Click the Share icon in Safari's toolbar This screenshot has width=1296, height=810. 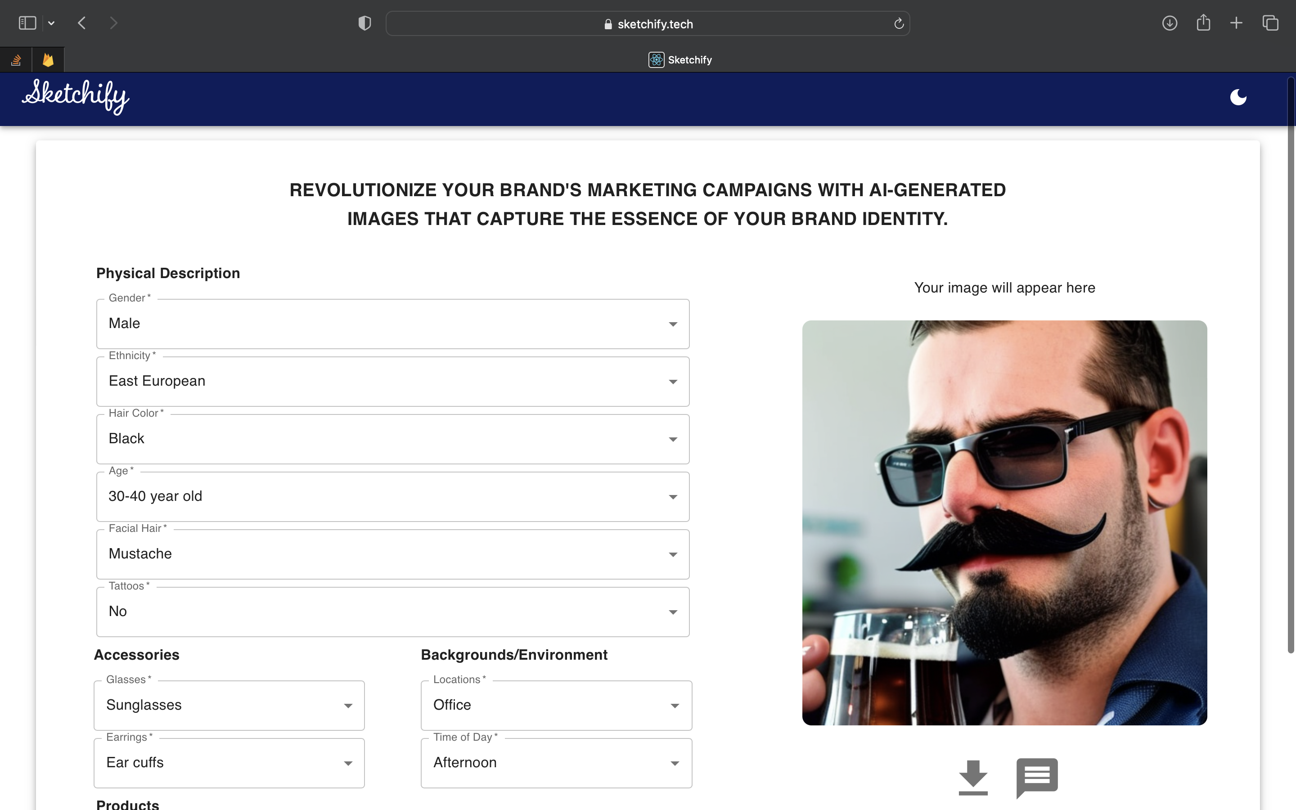pyautogui.click(x=1203, y=23)
